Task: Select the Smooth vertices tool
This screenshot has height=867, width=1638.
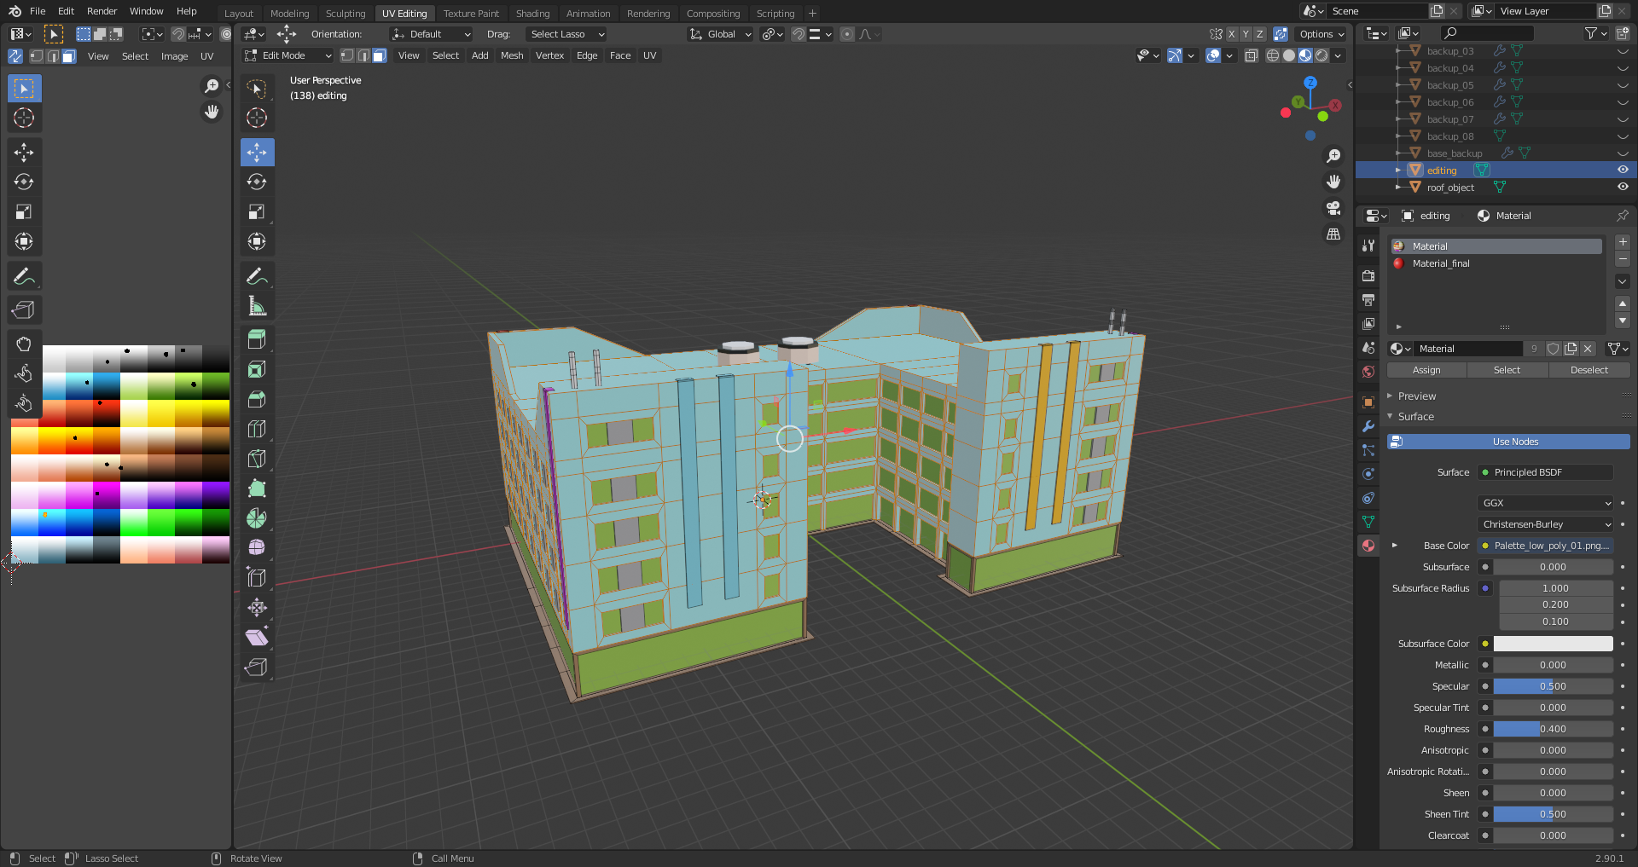Action: coord(257,547)
